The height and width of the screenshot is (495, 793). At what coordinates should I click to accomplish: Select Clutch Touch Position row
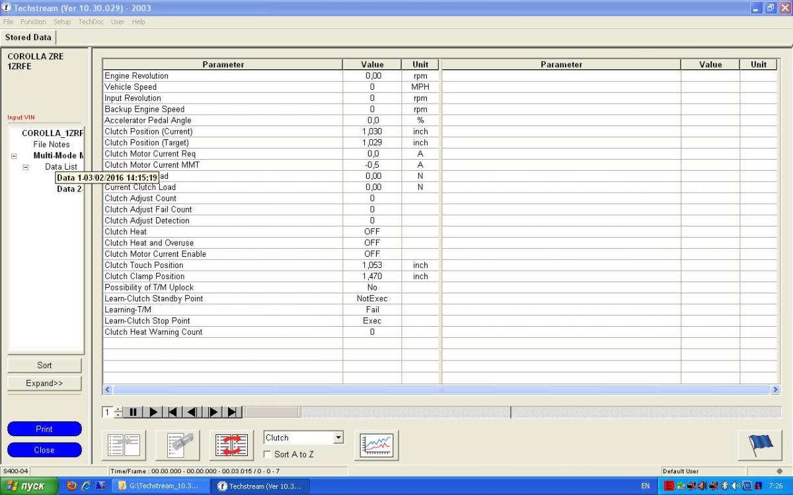point(271,265)
